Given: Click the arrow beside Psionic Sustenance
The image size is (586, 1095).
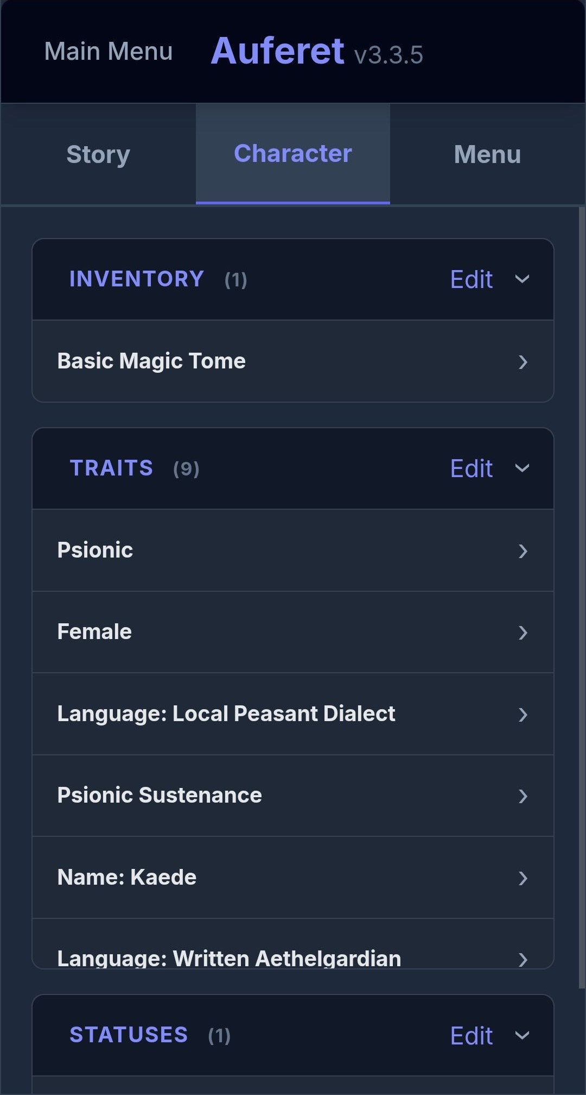Looking at the screenshot, I should pyautogui.click(x=523, y=796).
